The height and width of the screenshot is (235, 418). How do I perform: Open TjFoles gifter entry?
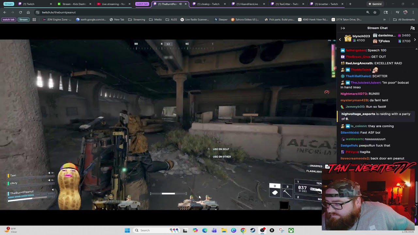pyautogui.click(x=384, y=41)
